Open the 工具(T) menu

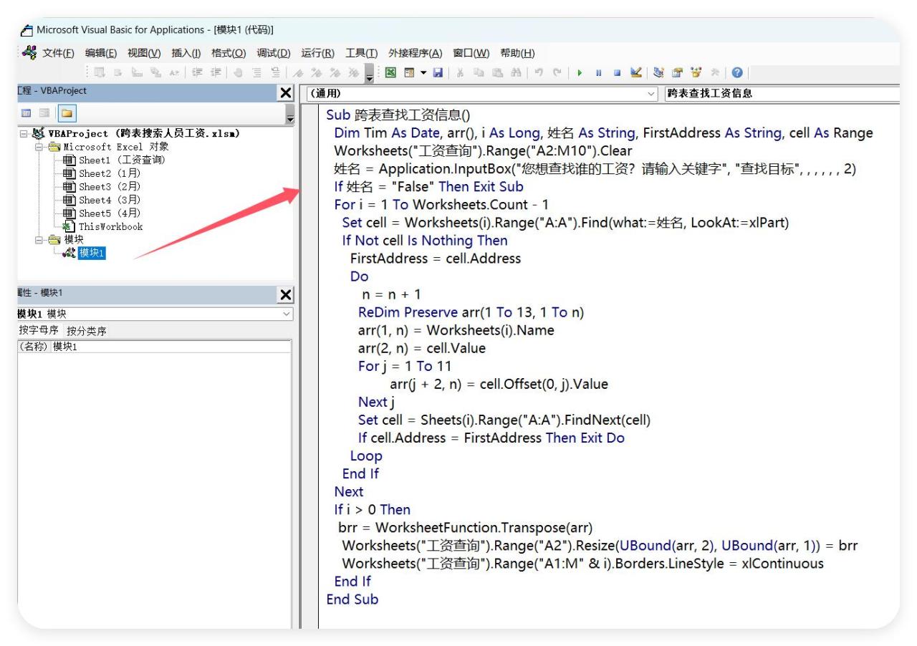362,53
